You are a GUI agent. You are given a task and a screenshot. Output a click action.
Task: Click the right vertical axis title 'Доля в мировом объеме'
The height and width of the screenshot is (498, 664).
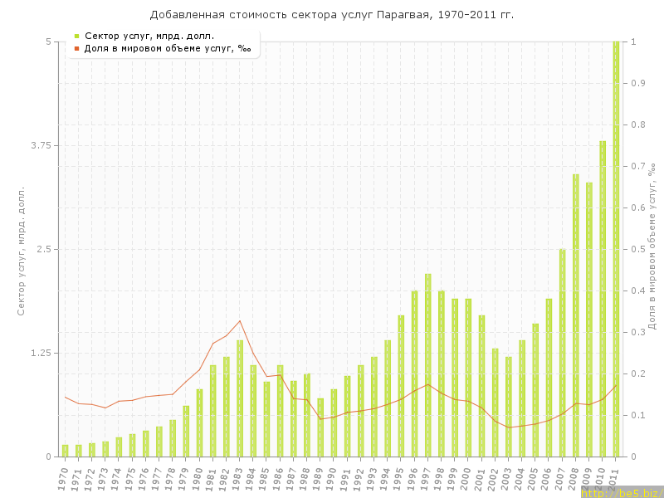652,246
